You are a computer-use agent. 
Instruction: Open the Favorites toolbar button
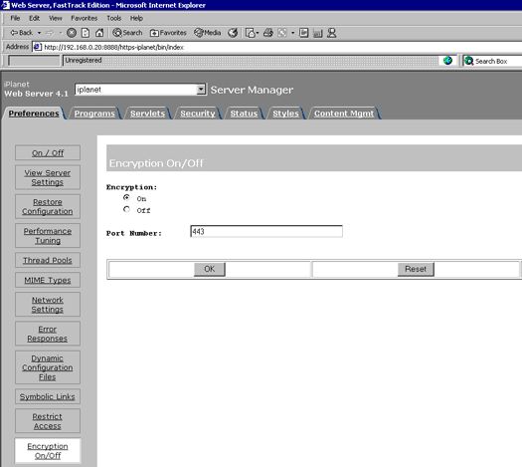pyautogui.click(x=168, y=33)
